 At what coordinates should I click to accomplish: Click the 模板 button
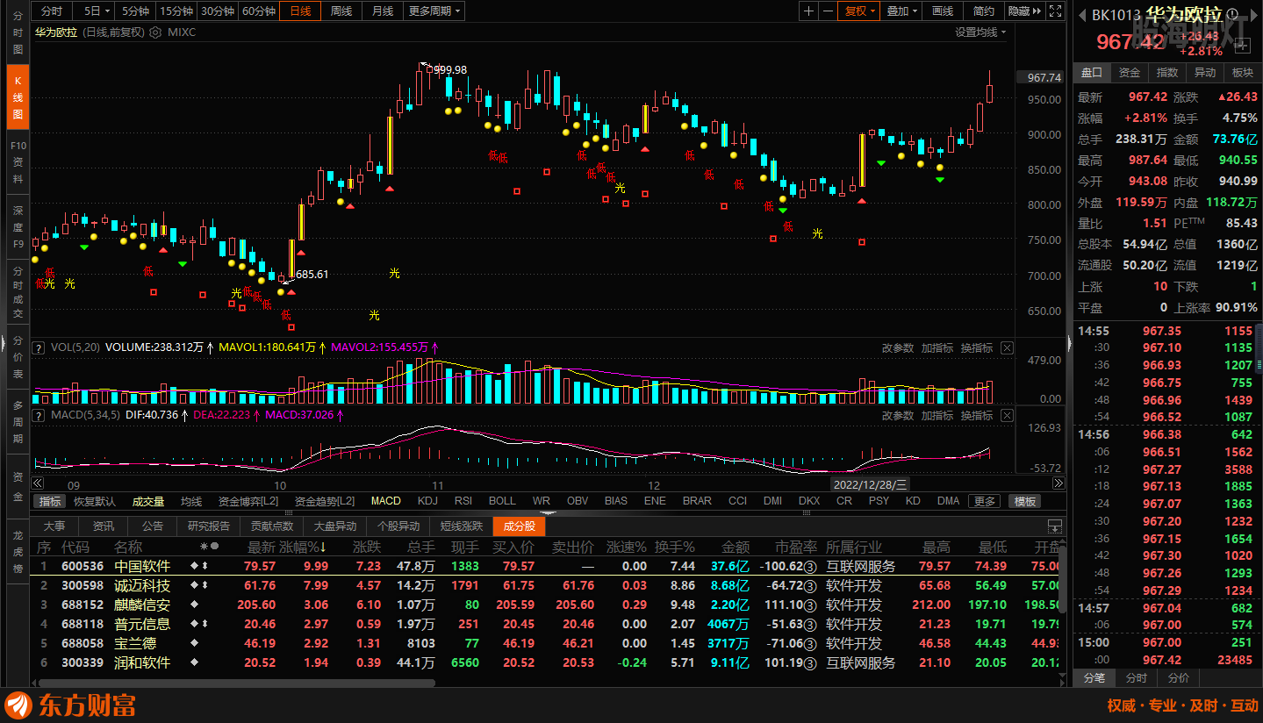[x=1025, y=501]
